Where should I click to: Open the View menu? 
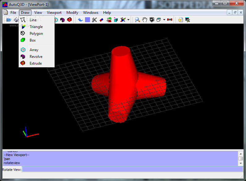click(x=38, y=13)
